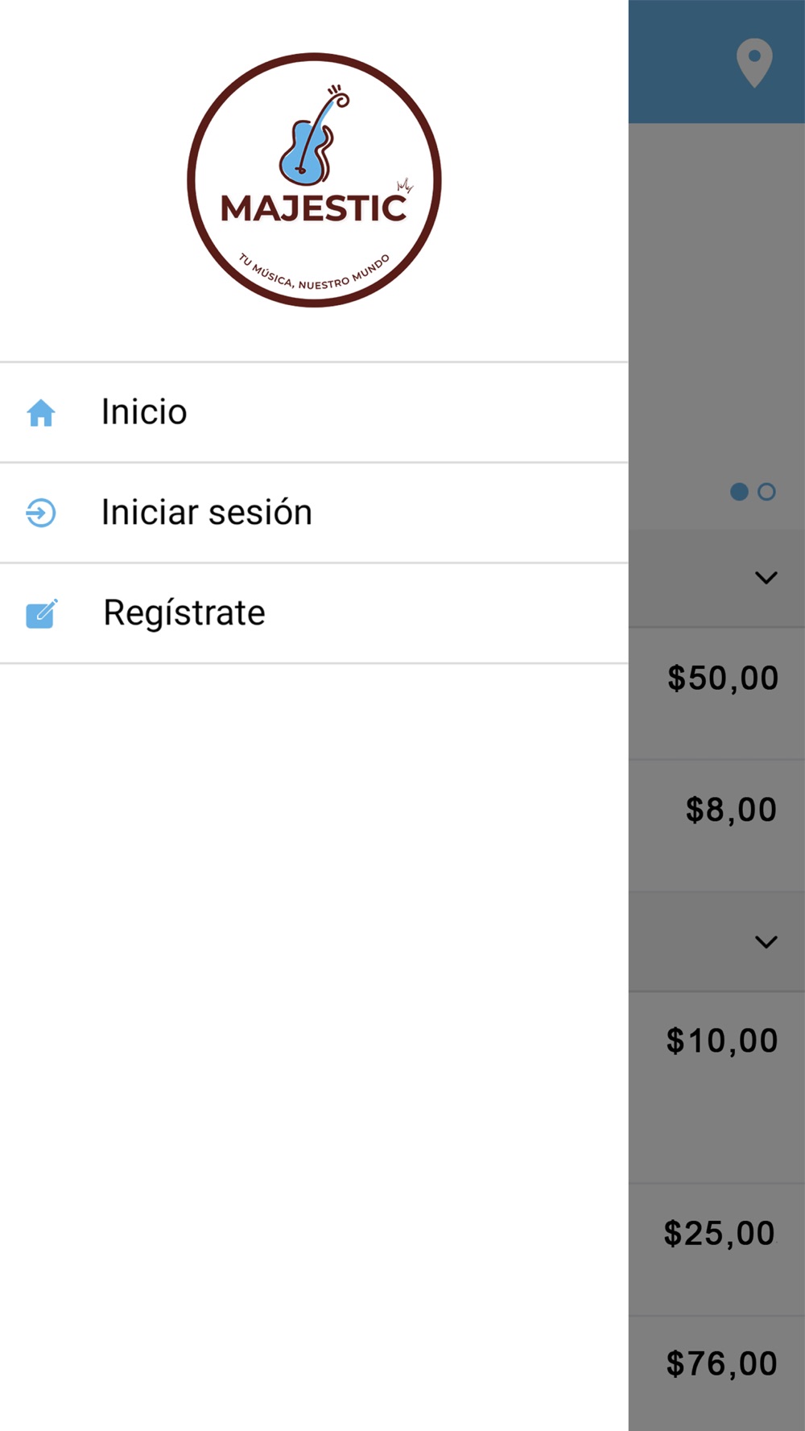
Task: Tap the Majestic guitar logo
Action: (314, 179)
